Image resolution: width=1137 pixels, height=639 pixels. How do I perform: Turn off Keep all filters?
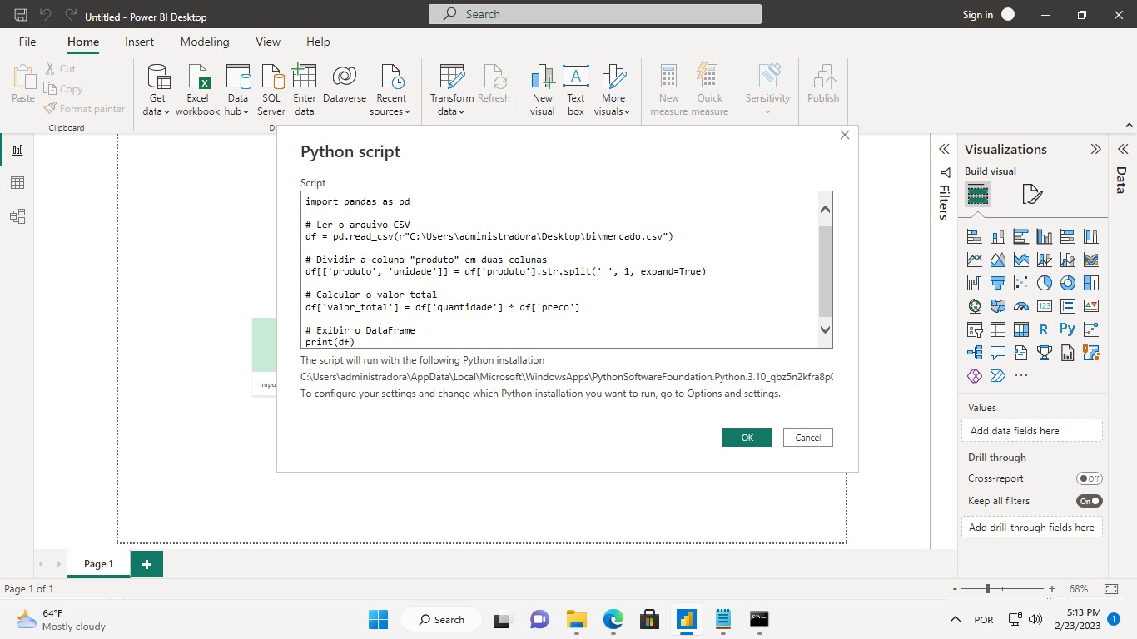(x=1089, y=500)
